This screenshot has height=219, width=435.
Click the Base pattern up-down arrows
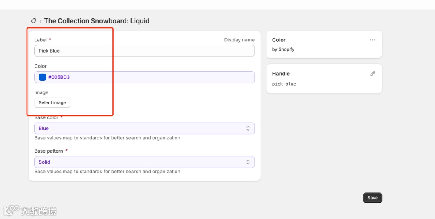point(248,162)
